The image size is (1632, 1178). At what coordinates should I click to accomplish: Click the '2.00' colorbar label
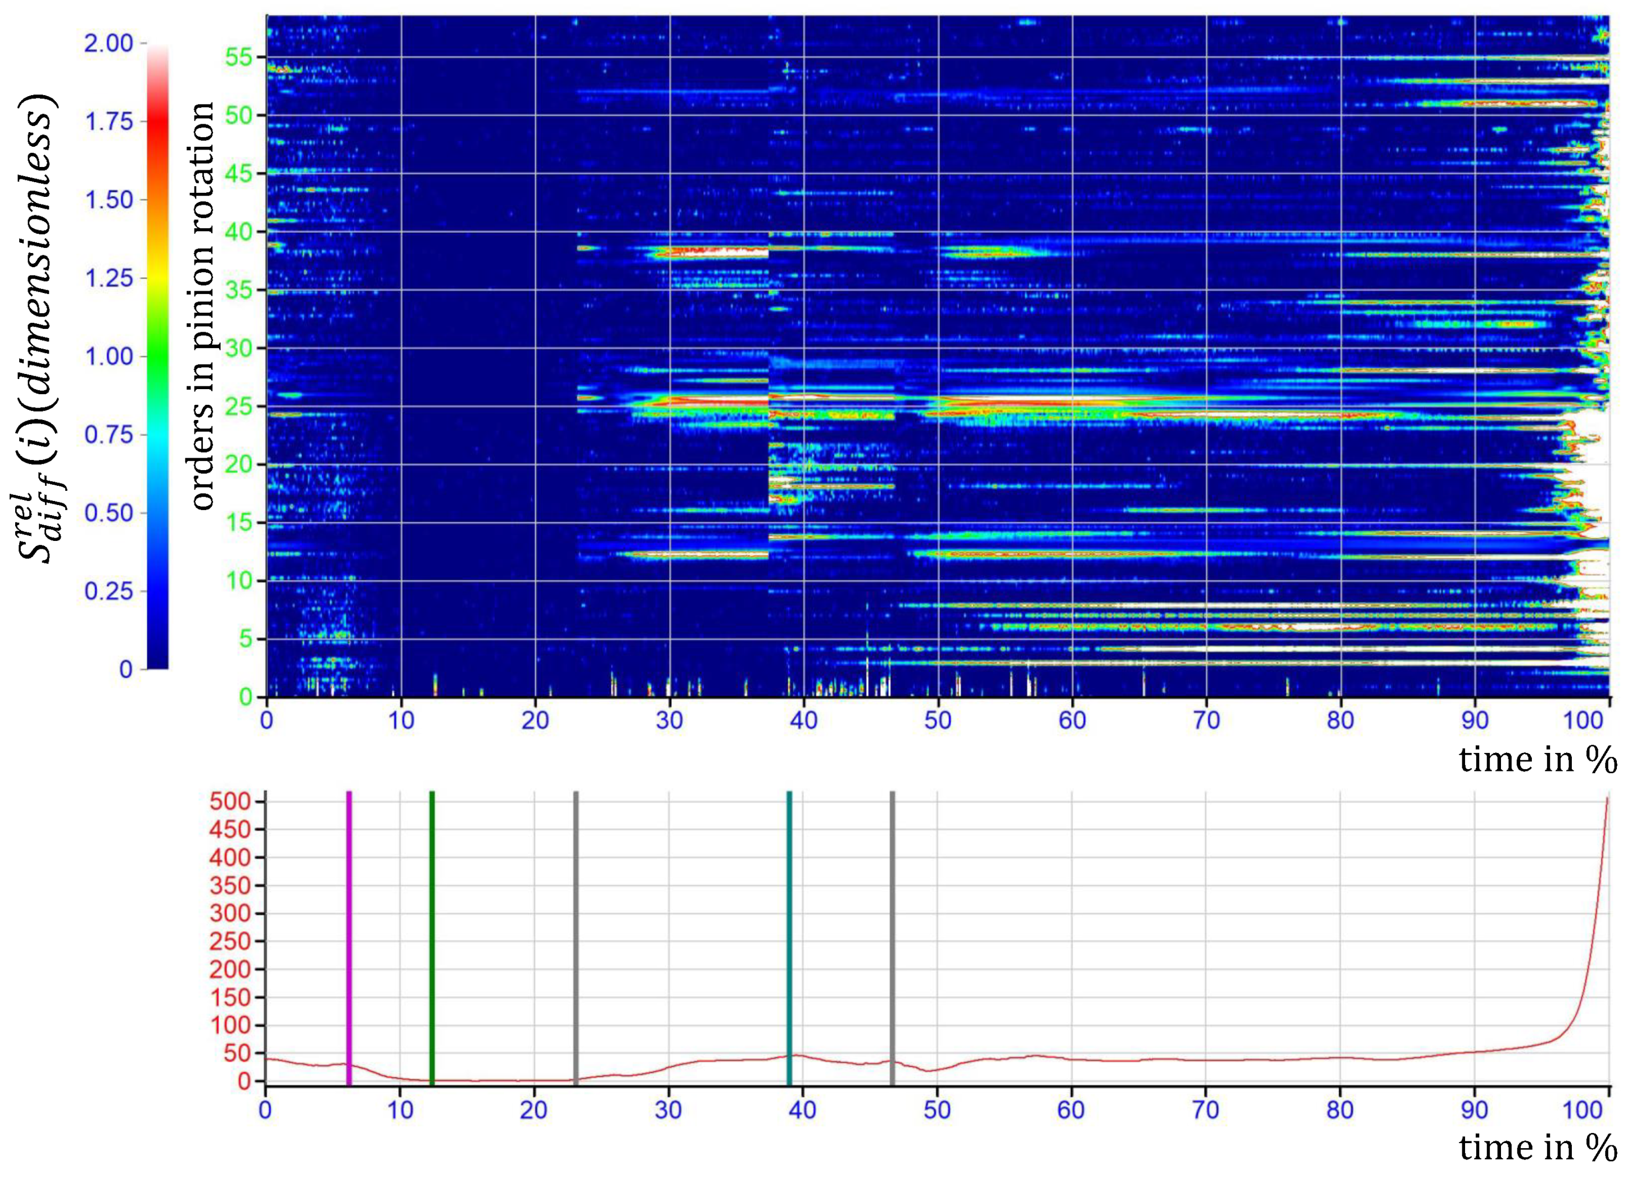(x=109, y=44)
